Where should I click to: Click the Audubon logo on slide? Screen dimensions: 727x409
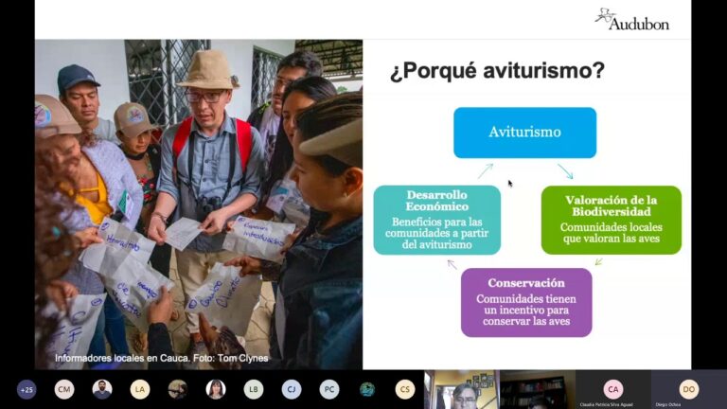(632, 20)
